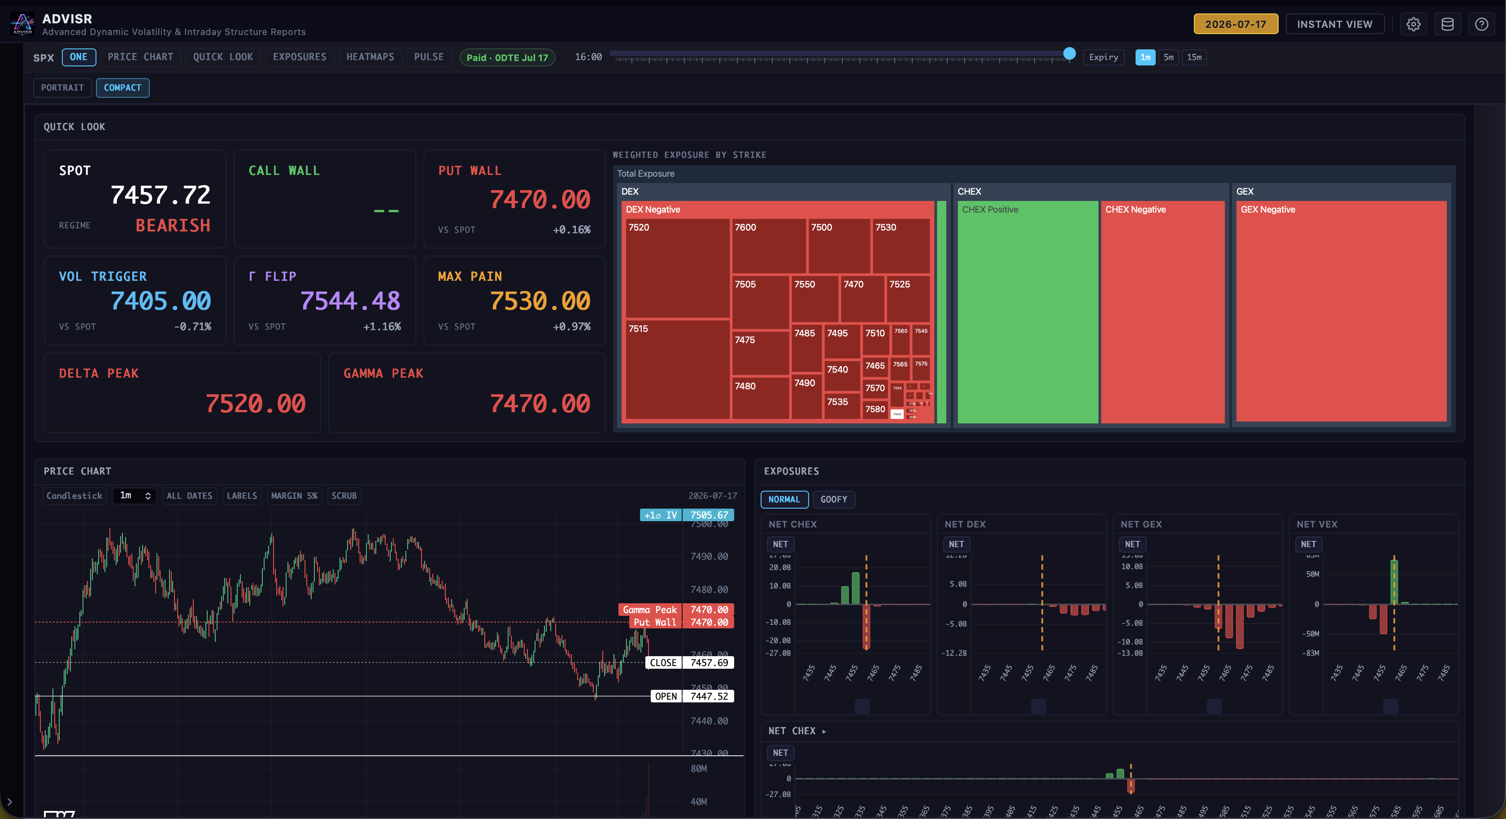The image size is (1506, 819).
Task: Toggle LABELS on price chart
Action: (x=241, y=496)
